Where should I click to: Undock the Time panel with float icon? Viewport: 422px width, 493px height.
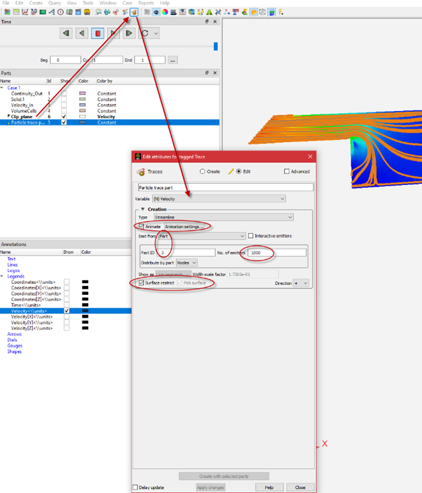(206, 21)
